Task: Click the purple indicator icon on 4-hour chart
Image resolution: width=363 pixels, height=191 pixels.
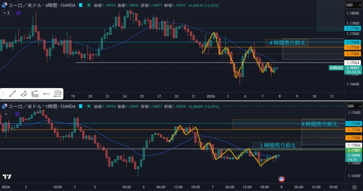Action: pyautogui.click(x=18, y=13)
